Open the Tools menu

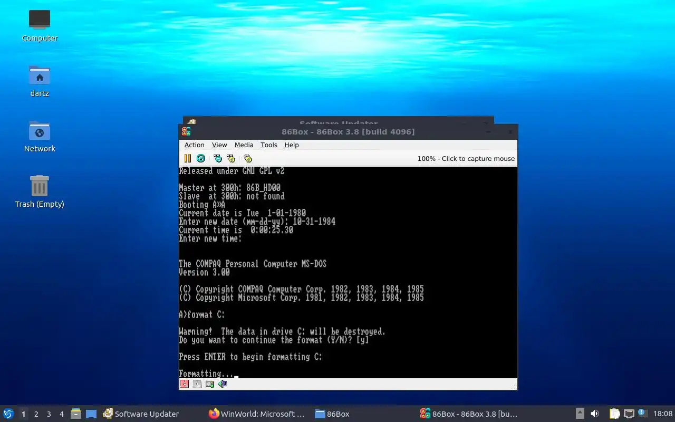[x=268, y=145]
